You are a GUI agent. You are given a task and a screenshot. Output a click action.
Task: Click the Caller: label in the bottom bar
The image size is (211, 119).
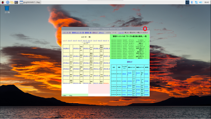pyautogui.click(x=65, y=96)
